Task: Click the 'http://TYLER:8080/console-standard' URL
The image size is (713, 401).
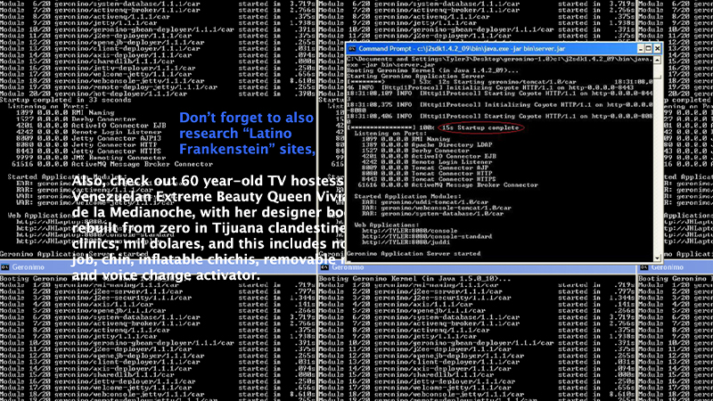Action: pos(427,236)
